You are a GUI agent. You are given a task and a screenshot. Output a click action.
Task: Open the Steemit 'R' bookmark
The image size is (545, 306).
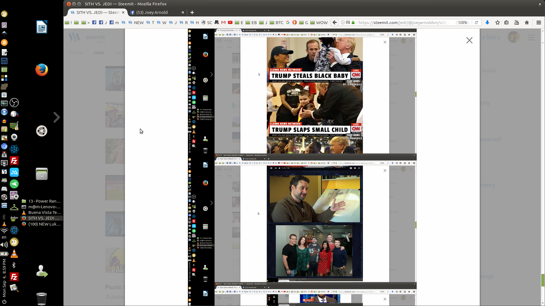[x=183, y=22]
